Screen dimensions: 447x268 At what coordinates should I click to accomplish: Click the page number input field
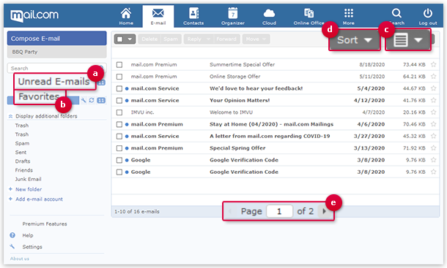click(279, 211)
